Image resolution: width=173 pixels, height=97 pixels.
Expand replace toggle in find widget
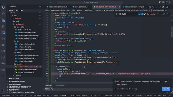click(117, 14)
